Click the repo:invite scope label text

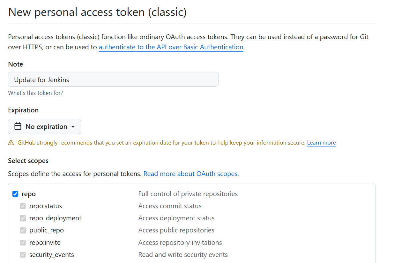(45, 243)
